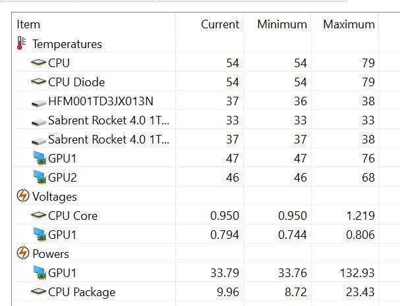Click the lightning icon beside Voltages
The width and height of the screenshot is (400, 306).
pyautogui.click(x=22, y=197)
